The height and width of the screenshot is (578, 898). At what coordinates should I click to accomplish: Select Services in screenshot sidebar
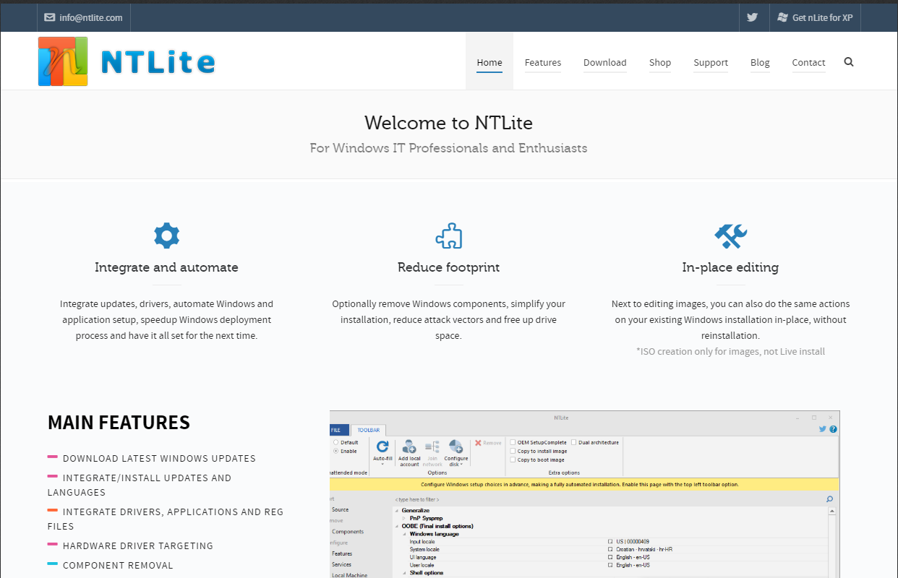pyautogui.click(x=341, y=564)
